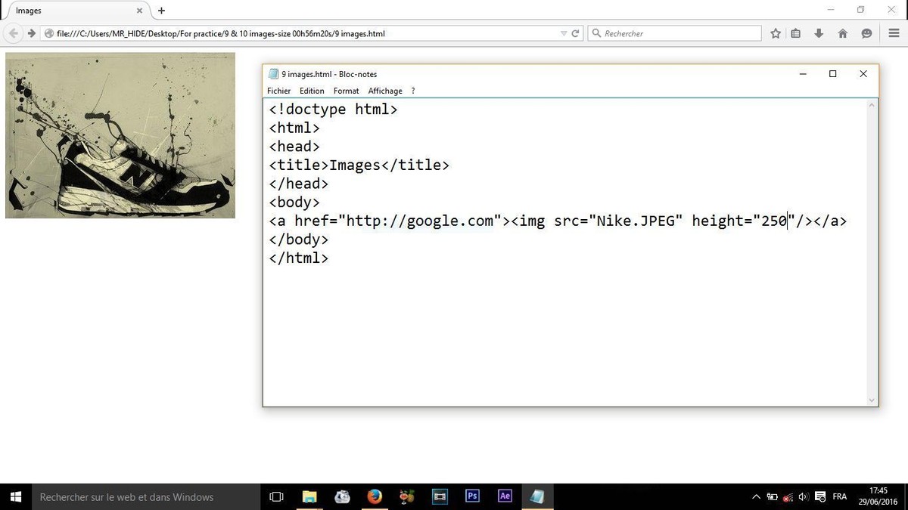
Task: Click the volume speaker tray icon
Action: pos(804,496)
